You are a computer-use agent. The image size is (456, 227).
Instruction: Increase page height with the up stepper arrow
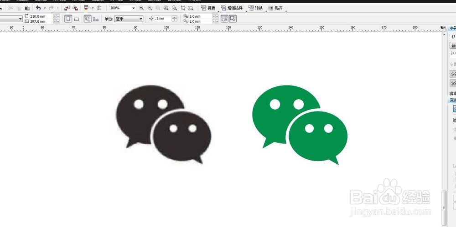click(58, 21)
